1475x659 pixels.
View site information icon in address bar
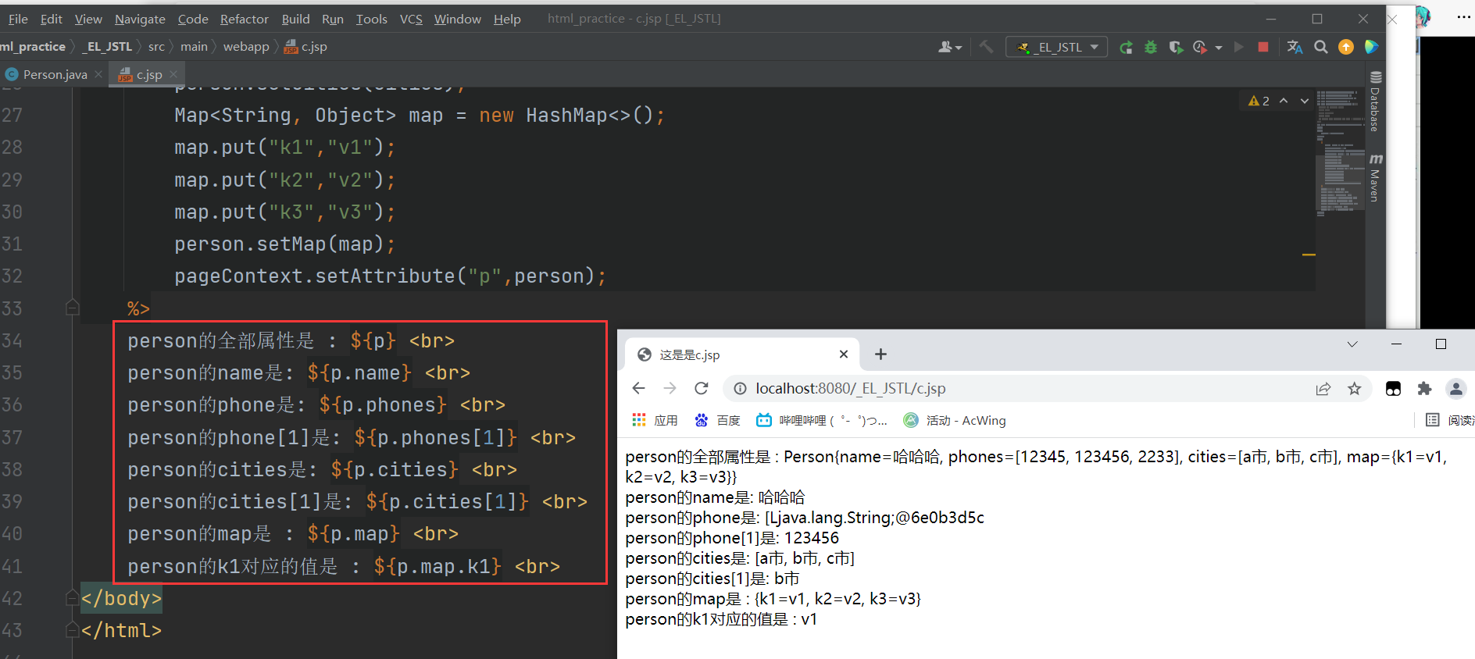(x=740, y=388)
